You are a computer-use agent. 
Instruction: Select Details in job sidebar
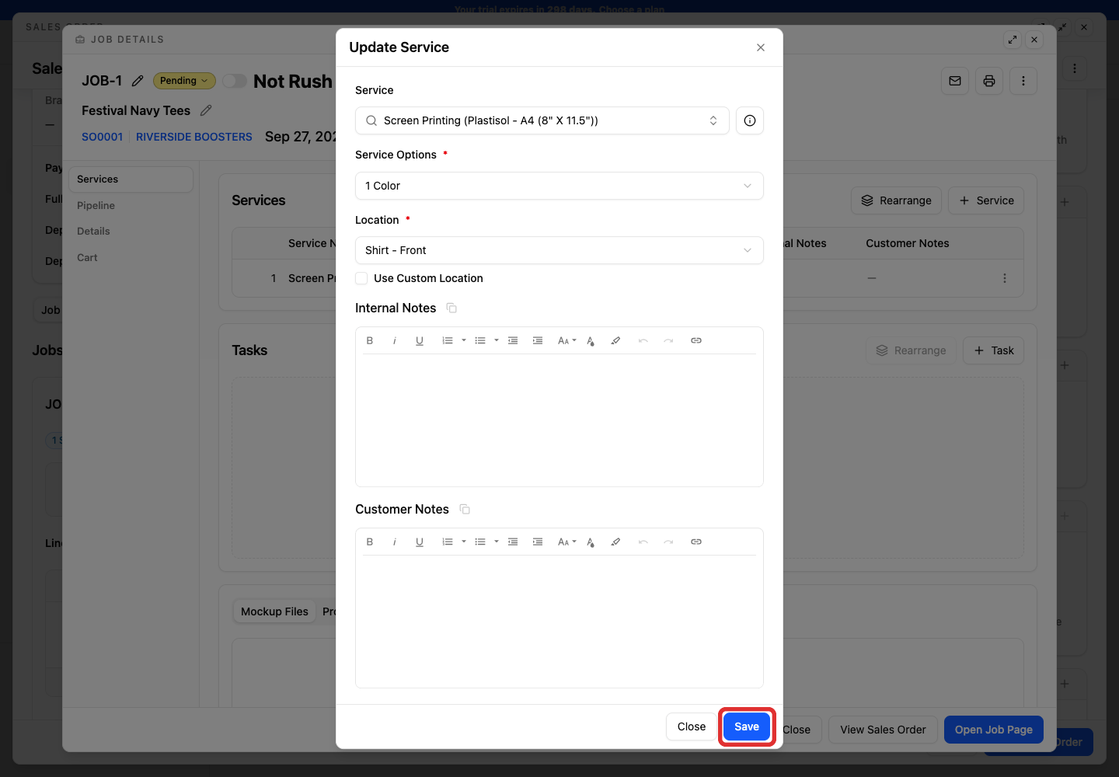coord(93,232)
